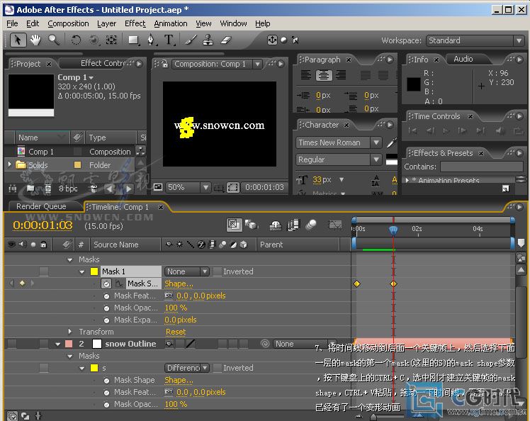This screenshot has width=530, height=421.
Task: Toggle Mask Shape stopwatch under mask s
Action: click(106, 381)
